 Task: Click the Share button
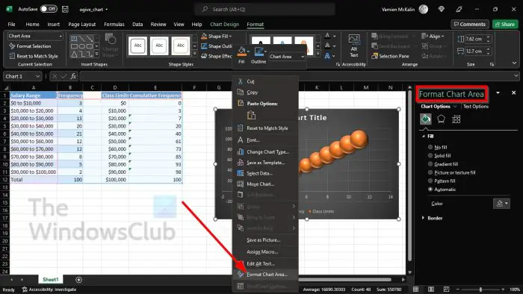click(x=505, y=25)
